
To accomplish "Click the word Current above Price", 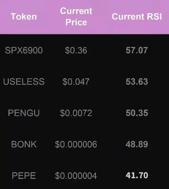I will pos(76,11).
